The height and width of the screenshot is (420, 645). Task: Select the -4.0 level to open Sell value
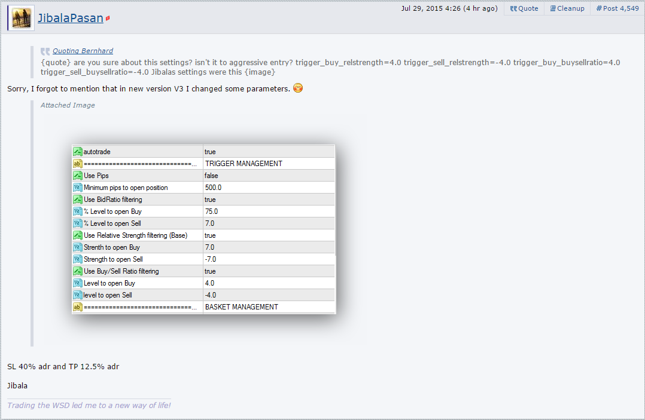coord(269,295)
